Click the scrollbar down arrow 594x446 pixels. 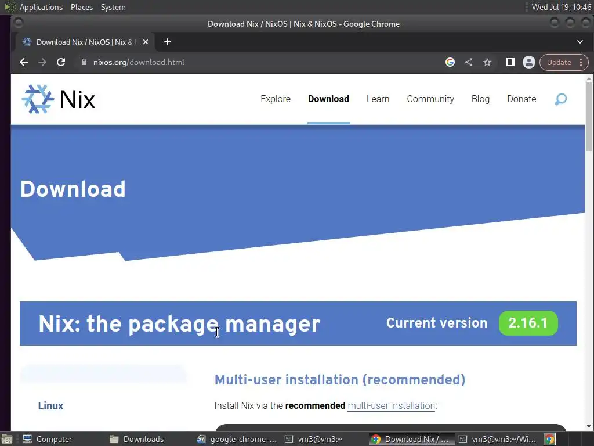(x=589, y=426)
